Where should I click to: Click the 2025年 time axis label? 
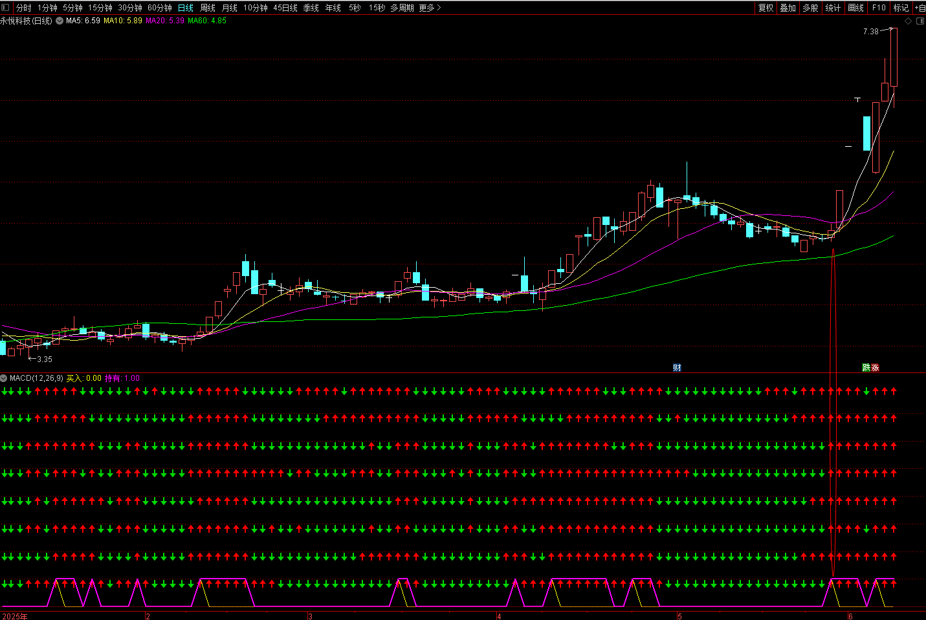[x=15, y=616]
